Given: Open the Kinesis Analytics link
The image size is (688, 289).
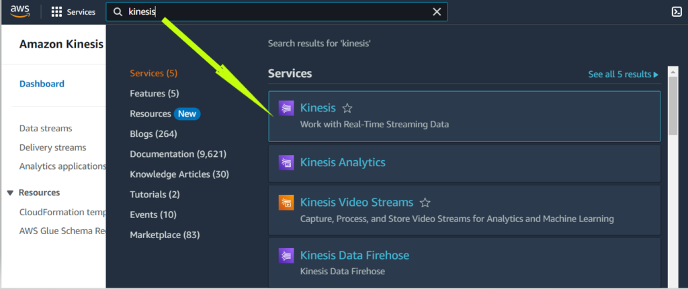Looking at the screenshot, I should [343, 162].
